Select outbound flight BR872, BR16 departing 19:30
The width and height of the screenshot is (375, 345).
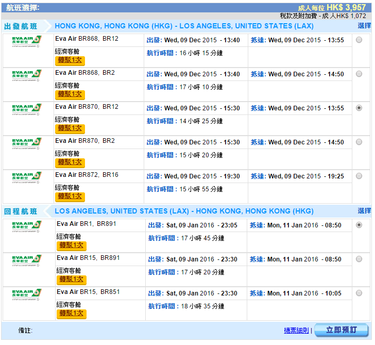point(359,176)
